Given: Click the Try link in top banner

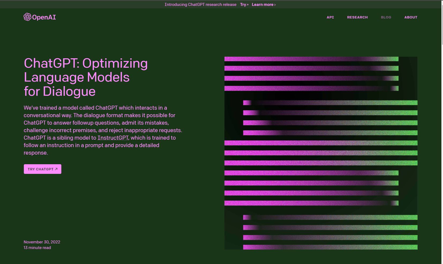Looking at the screenshot, I should [x=244, y=5].
